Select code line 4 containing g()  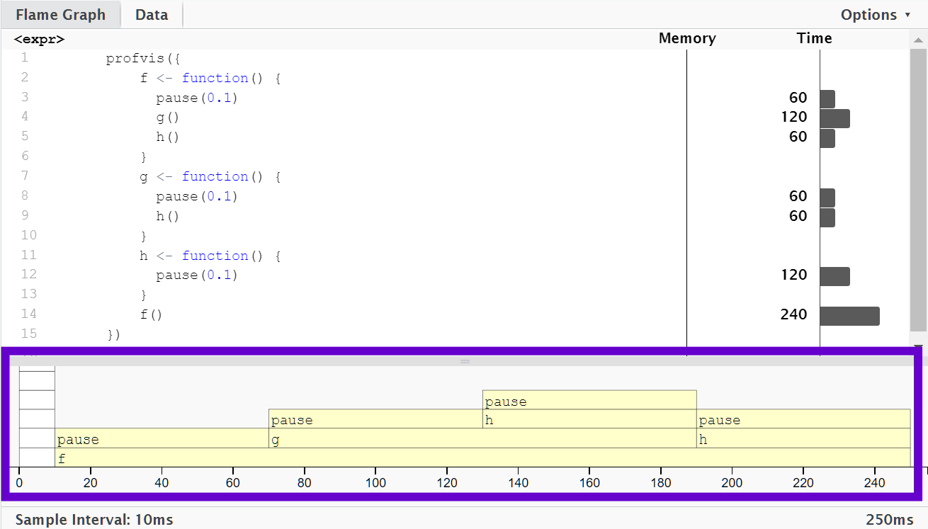pos(167,117)
